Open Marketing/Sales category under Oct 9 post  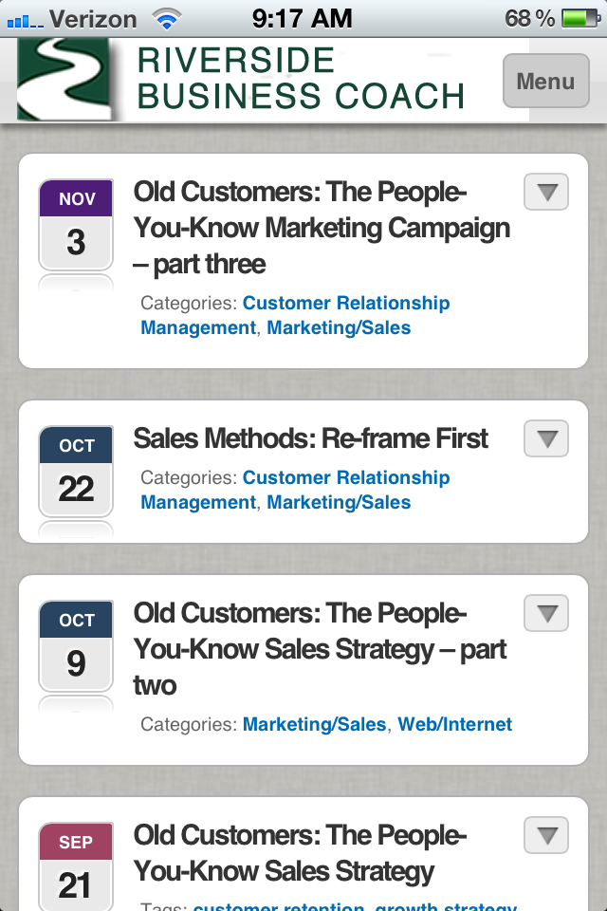pos(314,724)
